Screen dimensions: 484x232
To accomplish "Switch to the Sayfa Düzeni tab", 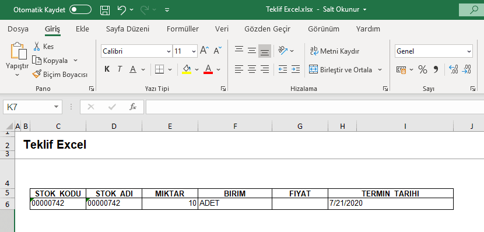I will coord(128,29).
